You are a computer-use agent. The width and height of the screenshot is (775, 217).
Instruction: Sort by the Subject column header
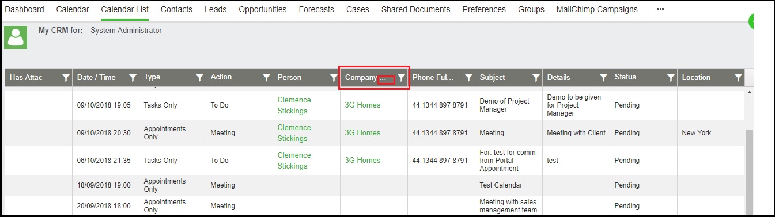492,78
